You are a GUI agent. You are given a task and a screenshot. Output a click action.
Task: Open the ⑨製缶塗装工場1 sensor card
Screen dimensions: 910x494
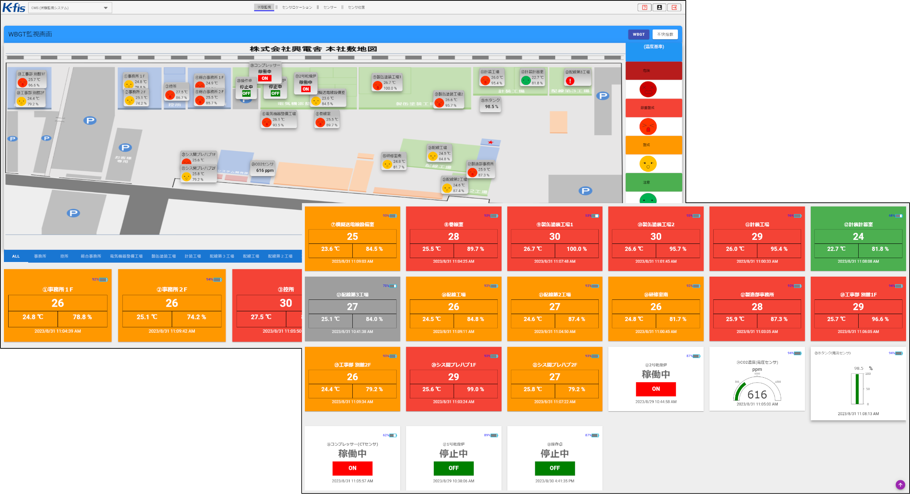554,238
